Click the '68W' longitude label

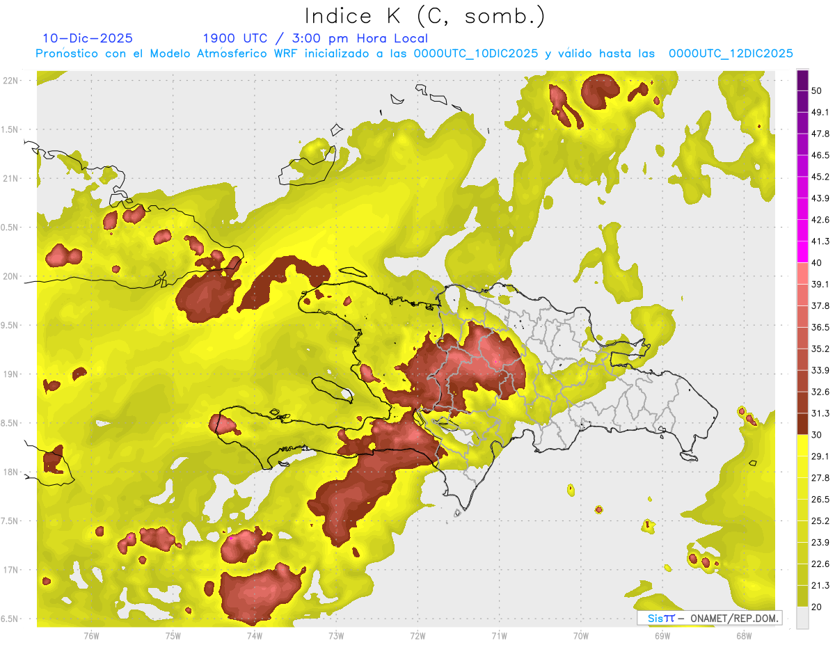pos(744,635)
